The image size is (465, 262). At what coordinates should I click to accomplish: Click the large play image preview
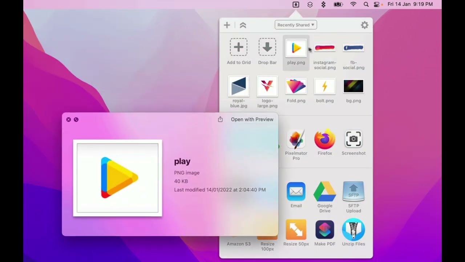tap(118, 178)
